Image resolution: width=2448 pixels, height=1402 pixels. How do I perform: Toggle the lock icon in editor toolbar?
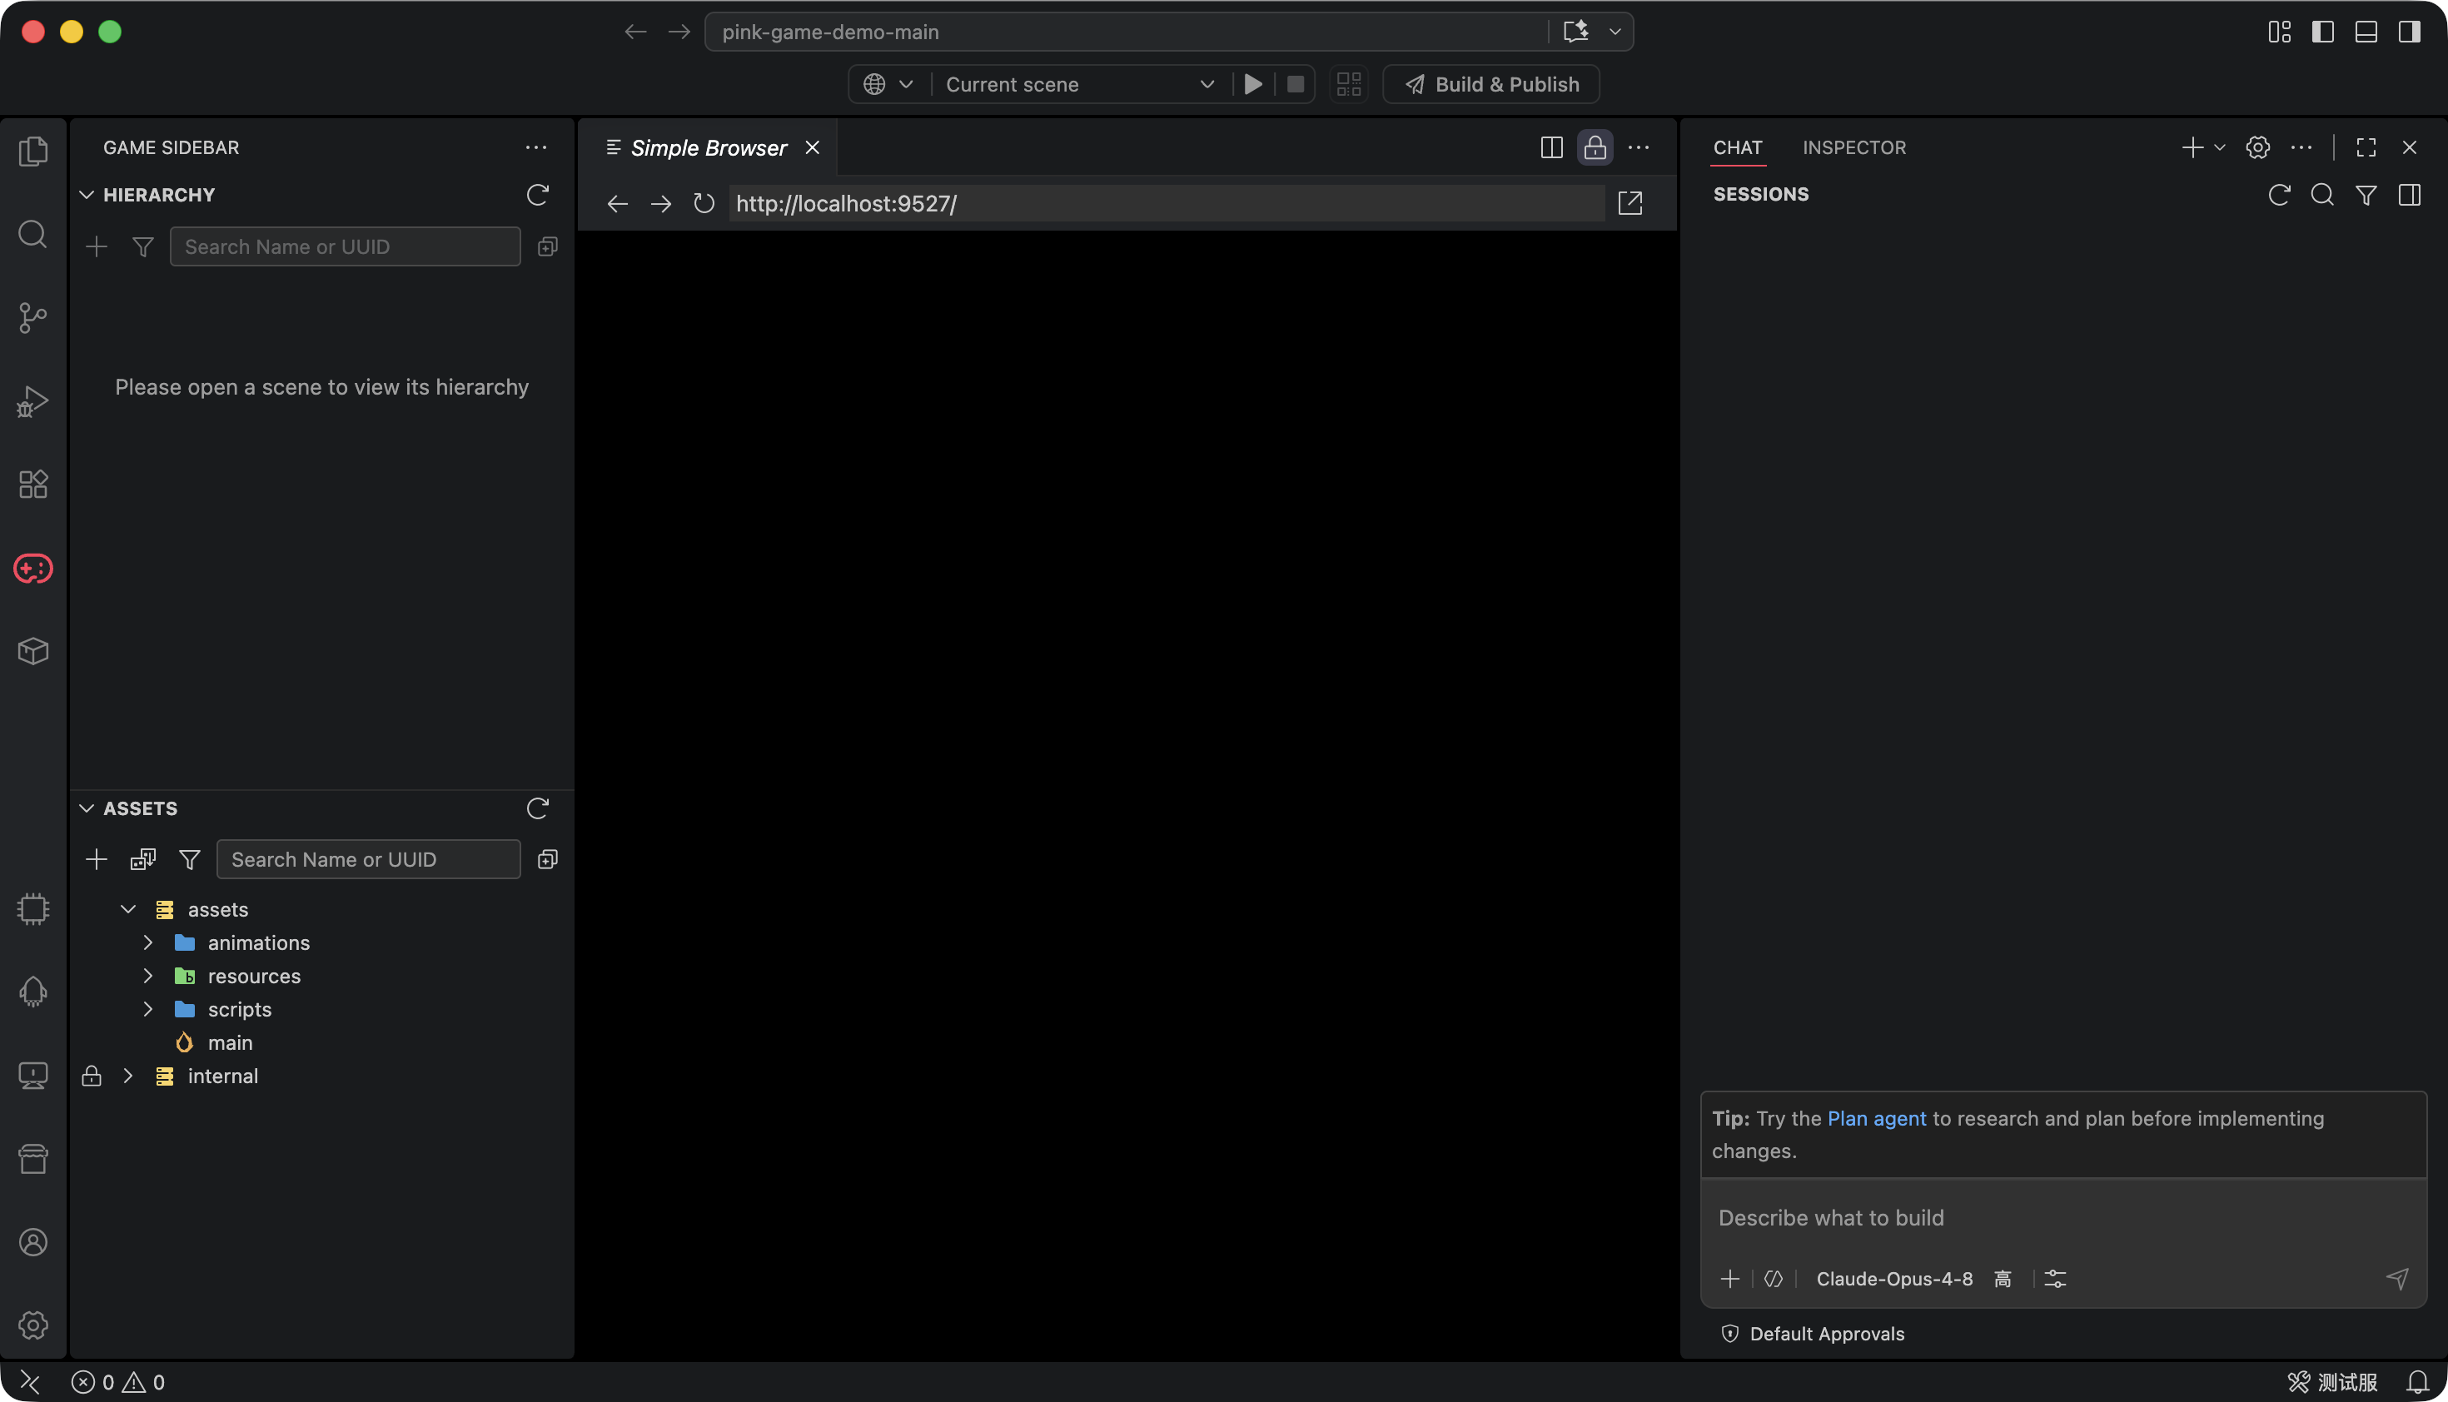[1595, 147]
